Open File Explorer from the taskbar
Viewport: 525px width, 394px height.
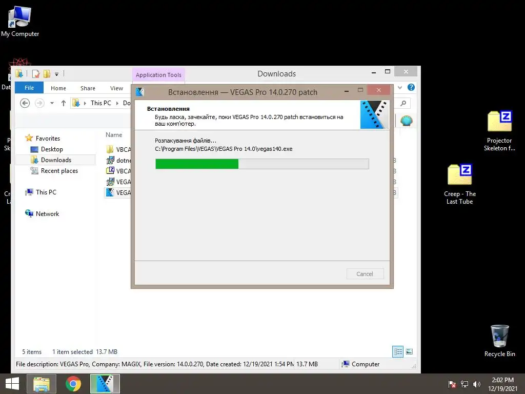[x=42, y=384]
